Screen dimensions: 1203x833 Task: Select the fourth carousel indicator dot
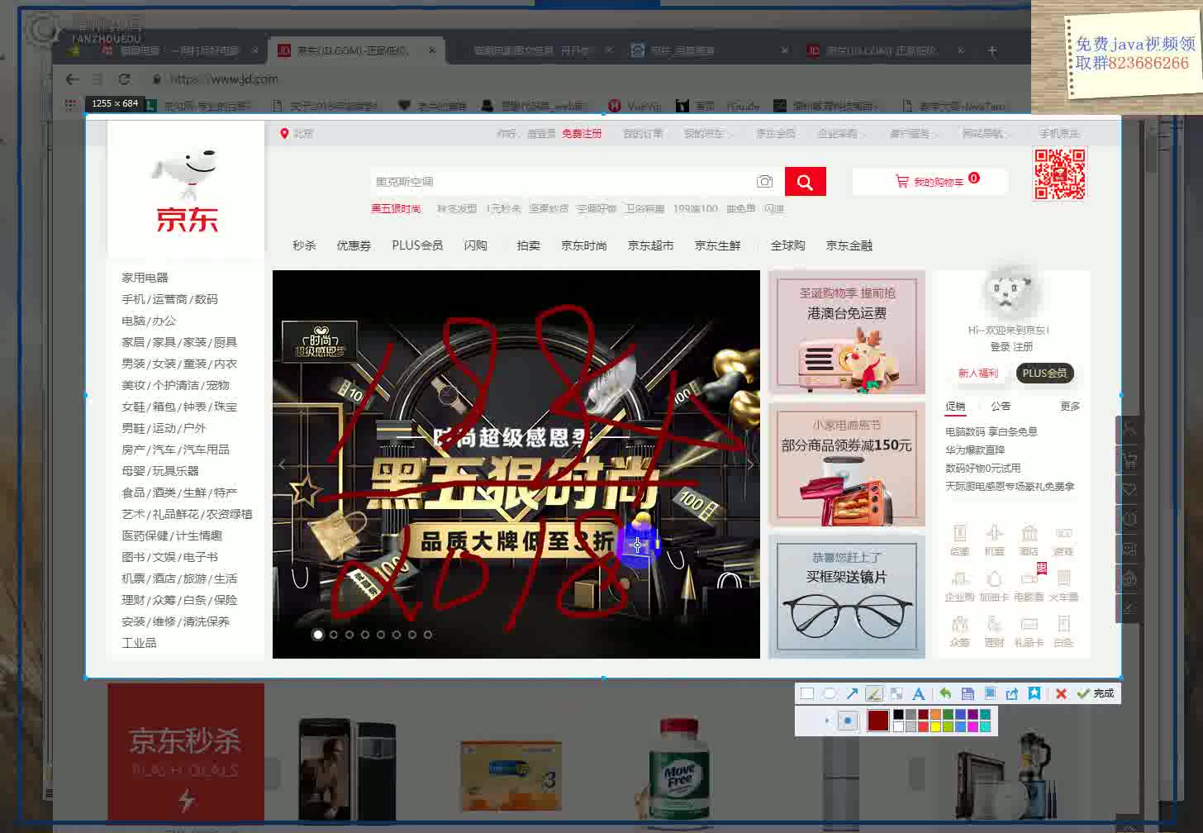coord(364,635)
